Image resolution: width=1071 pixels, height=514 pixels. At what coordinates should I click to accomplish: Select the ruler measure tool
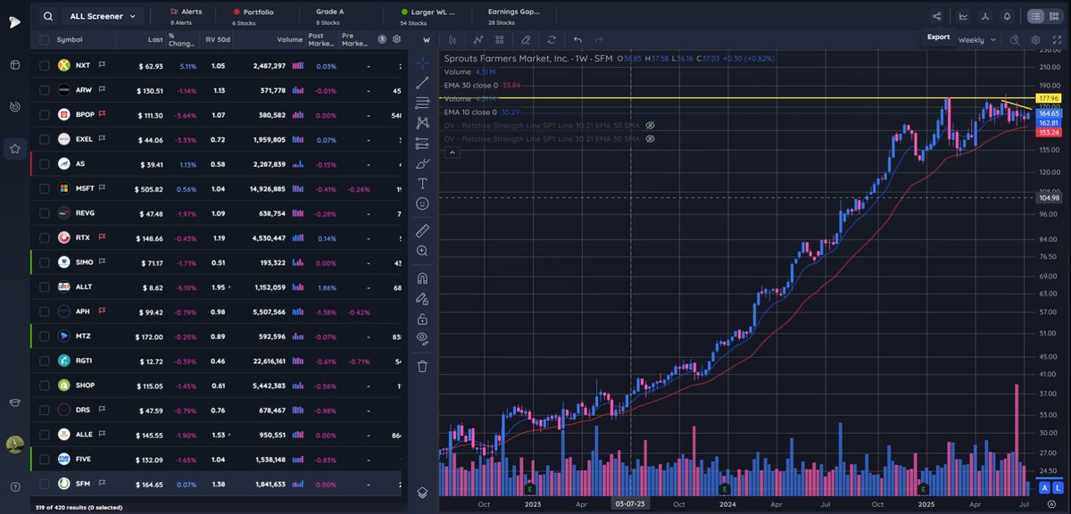pyautogui.click(x=423, y=230)
